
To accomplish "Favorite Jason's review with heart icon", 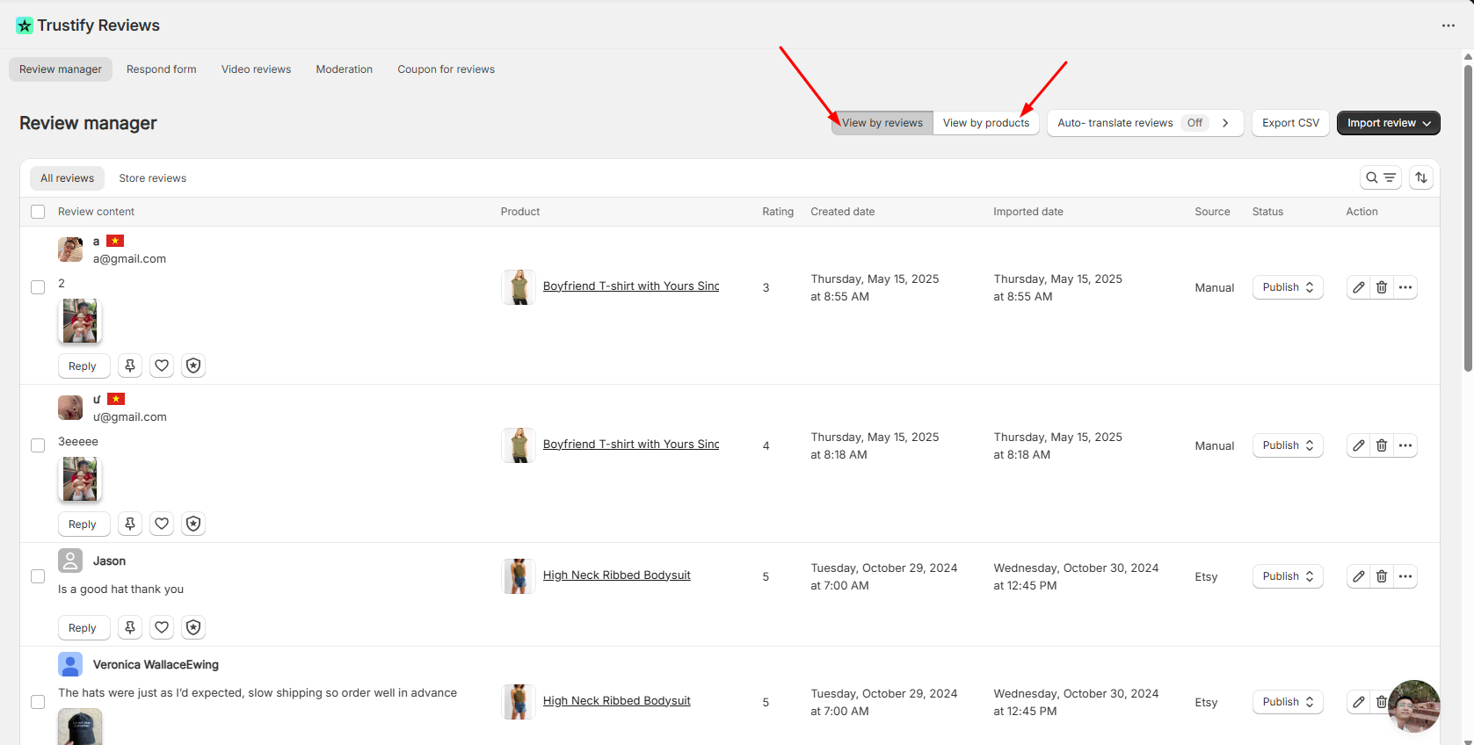I will click(x=162, y=627).
